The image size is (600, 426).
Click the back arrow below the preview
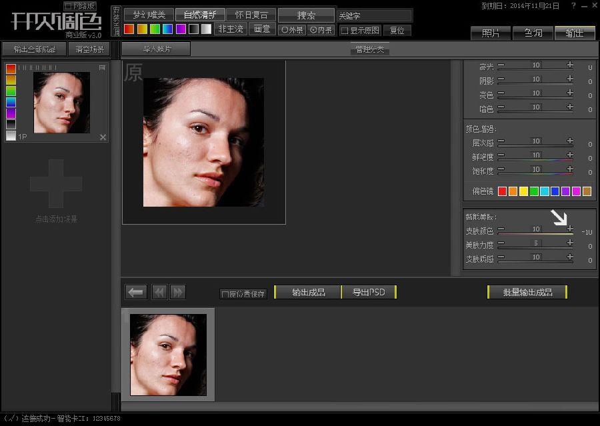tap(136, 292)
